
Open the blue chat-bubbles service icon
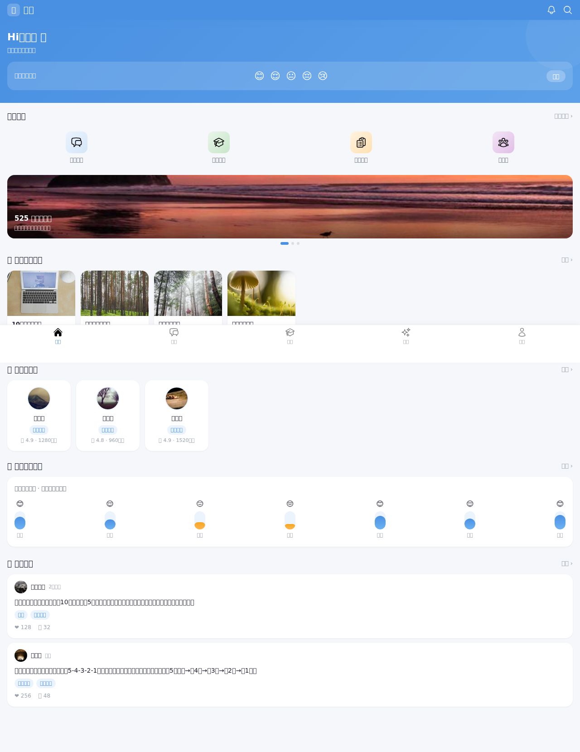tap(77, 142)
